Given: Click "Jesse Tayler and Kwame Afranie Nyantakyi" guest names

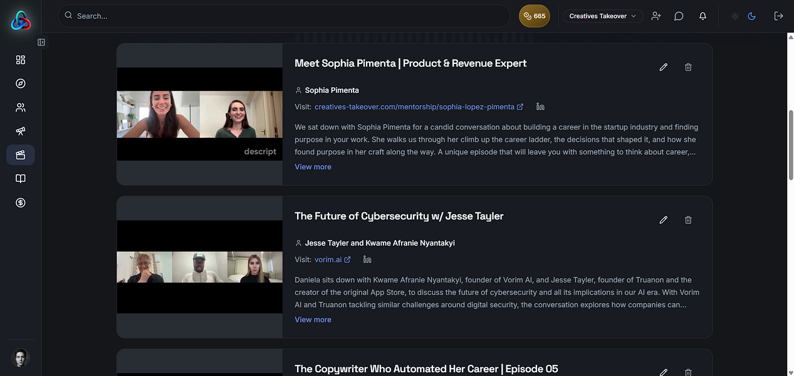Looking at the screenshot, I should [380, 243].
